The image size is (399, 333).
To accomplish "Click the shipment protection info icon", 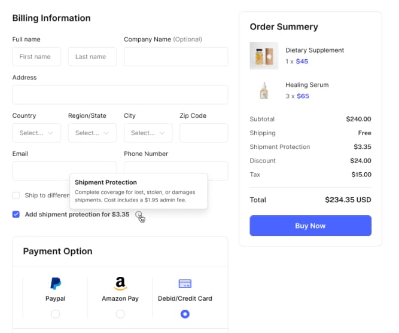I will 139,215.
